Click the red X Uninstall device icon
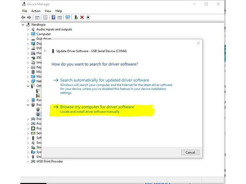The image size is (246, 184). pos(82,17)
